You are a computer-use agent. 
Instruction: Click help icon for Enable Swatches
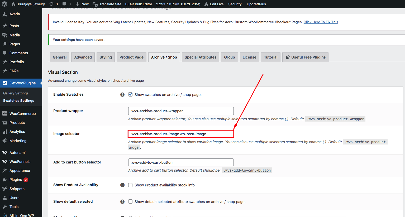tap(122, 94)
